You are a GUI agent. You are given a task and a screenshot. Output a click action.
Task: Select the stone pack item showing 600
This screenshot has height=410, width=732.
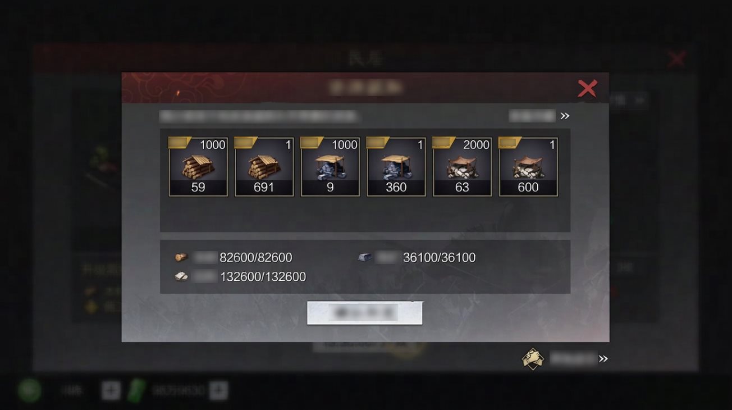pos(528,167)
